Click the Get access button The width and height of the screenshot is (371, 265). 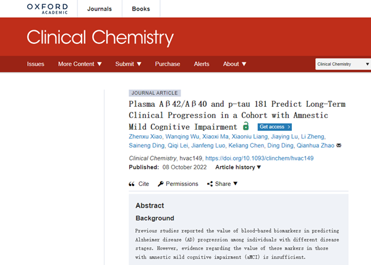pos(275,127)
